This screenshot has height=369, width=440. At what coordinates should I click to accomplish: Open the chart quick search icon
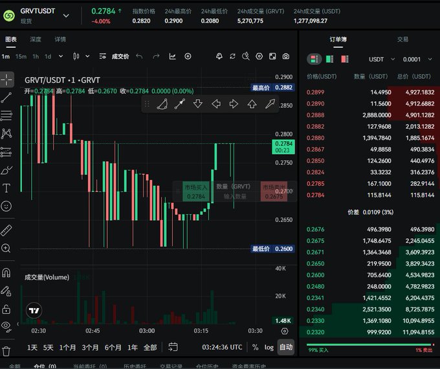[246, 56]
